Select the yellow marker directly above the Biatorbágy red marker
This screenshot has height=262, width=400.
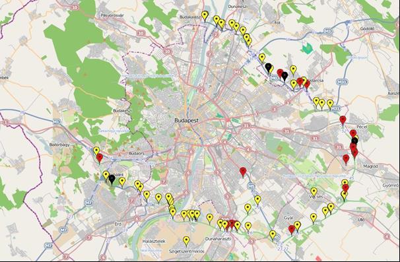(96, 151)
